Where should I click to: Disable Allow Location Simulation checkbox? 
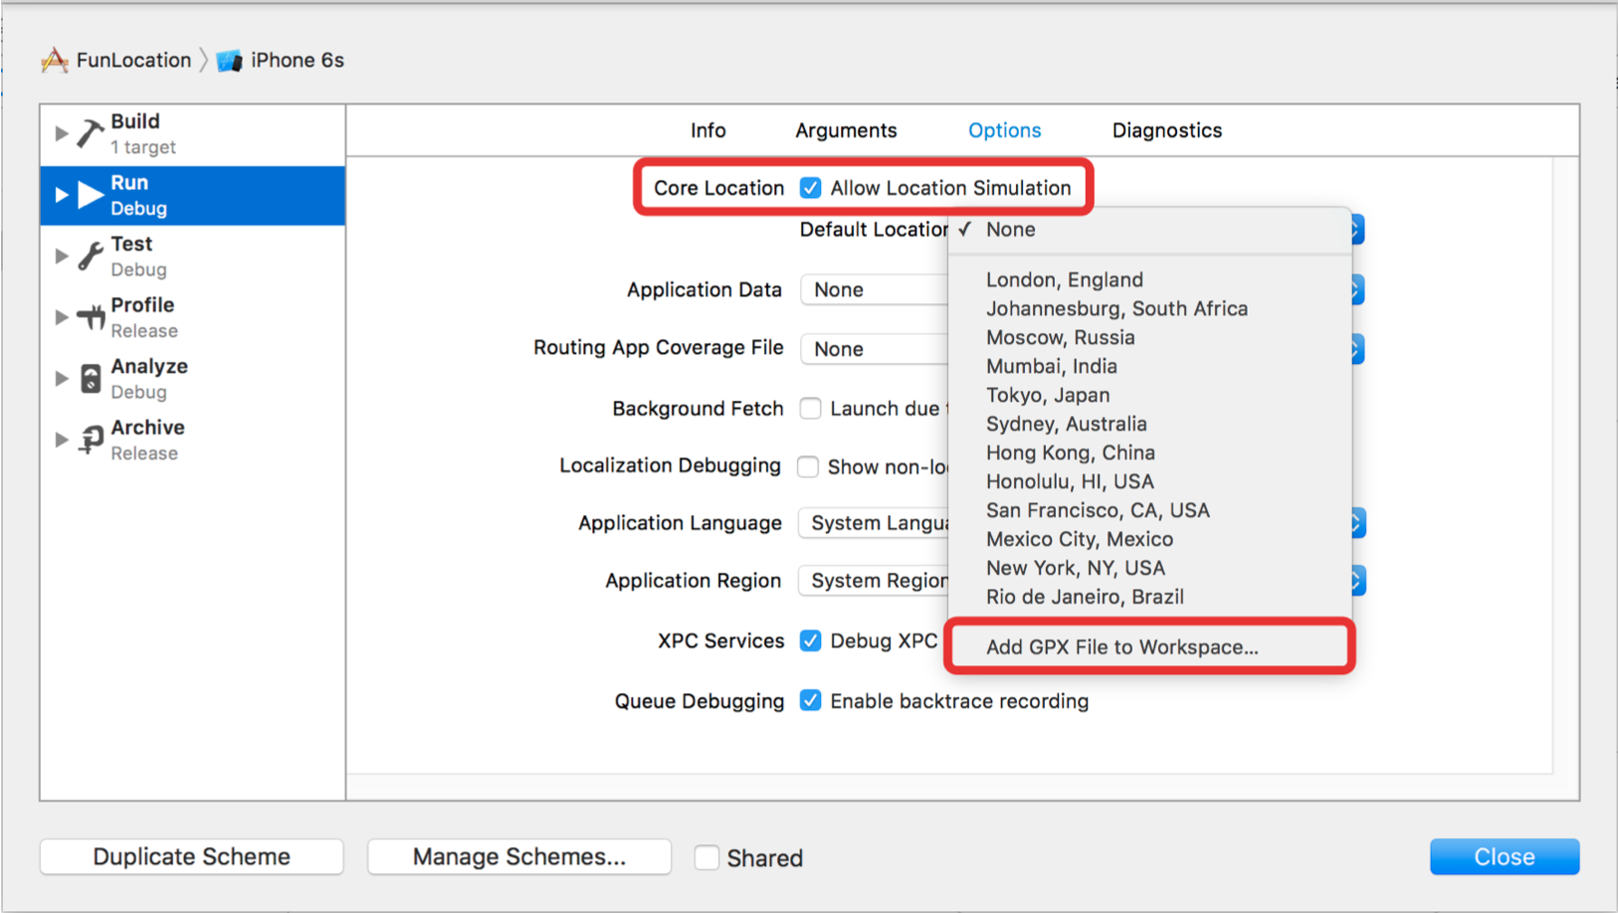pyautogui.click(x=811, y=188)
